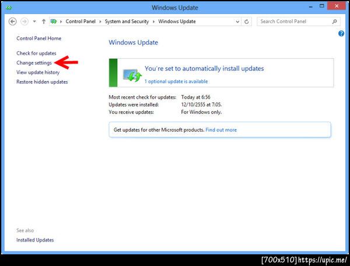Image resolution: width=350 pixels, height=266 pixels.
Task: Minimize the Windows Update window
Action: (310, 6)
